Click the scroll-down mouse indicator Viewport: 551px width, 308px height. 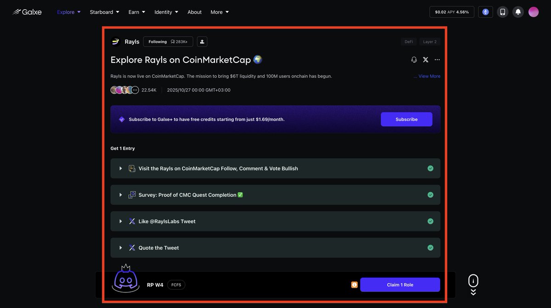pyautogui.click(x=473, y=285)
